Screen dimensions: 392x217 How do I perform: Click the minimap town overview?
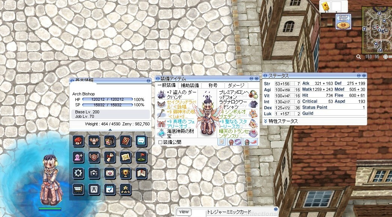click(x=377, y=30)
